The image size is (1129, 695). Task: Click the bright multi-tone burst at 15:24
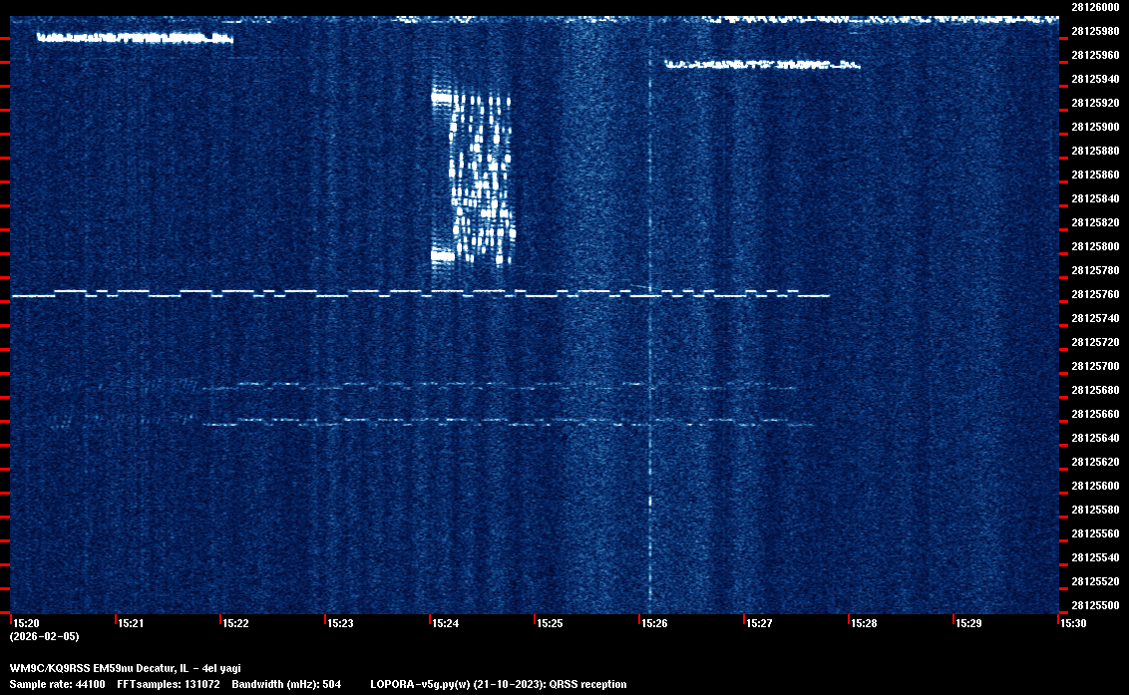[474, 177]
